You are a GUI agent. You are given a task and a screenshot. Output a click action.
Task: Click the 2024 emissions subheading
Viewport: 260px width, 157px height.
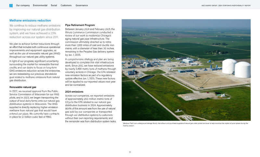tap(74, 92)
